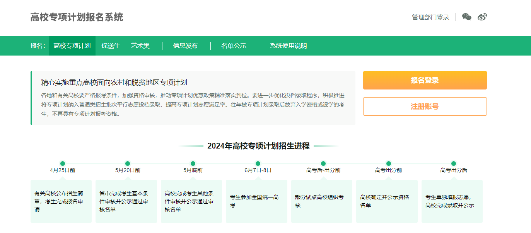Screen dimensions: 531x233
Task: Click the 考生参加全国统一高考 step card
Action: click(256, 201)
